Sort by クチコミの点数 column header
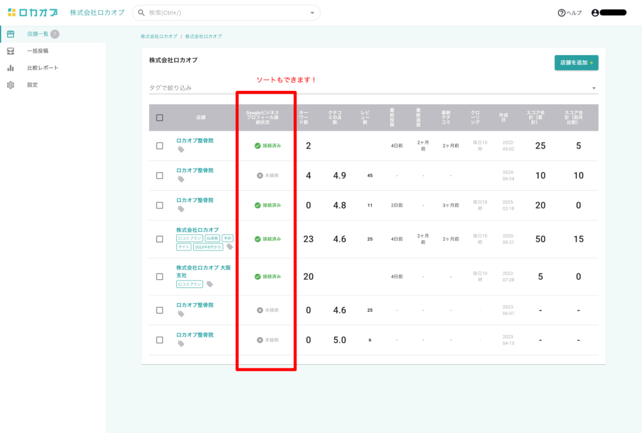The width and height of the screenshot is (642, 433). click(335, 117)
